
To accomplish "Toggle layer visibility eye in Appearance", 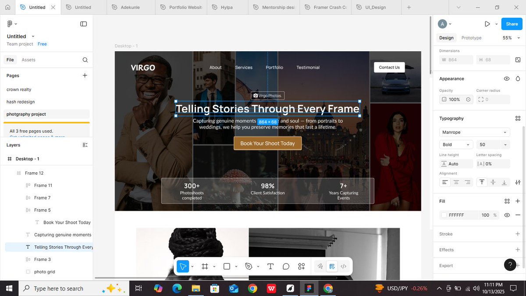I will tap(507, 79).
